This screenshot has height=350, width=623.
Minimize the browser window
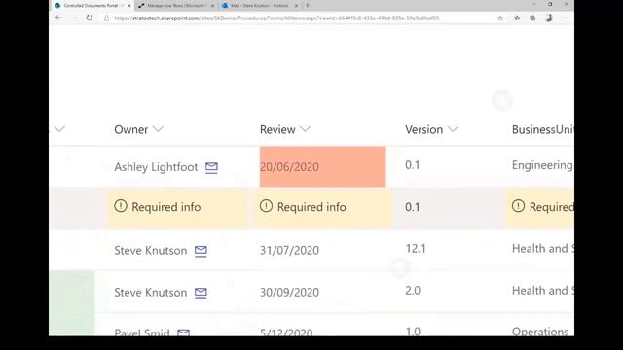534,4
